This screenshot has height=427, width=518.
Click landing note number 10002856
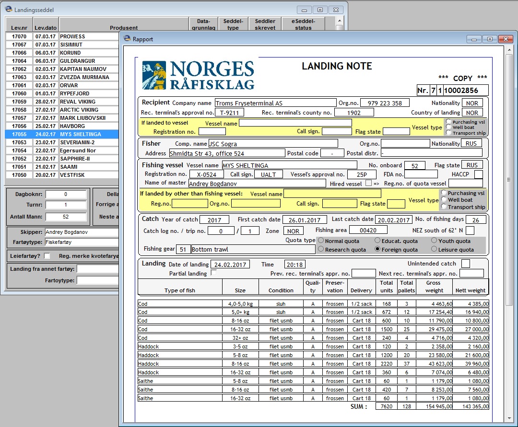(x=465, y=90)
